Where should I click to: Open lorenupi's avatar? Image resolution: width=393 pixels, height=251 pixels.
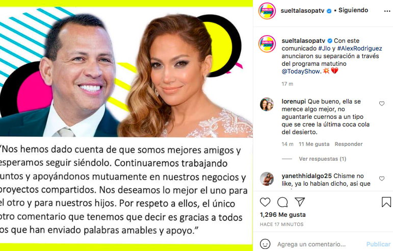click(267, 104)
